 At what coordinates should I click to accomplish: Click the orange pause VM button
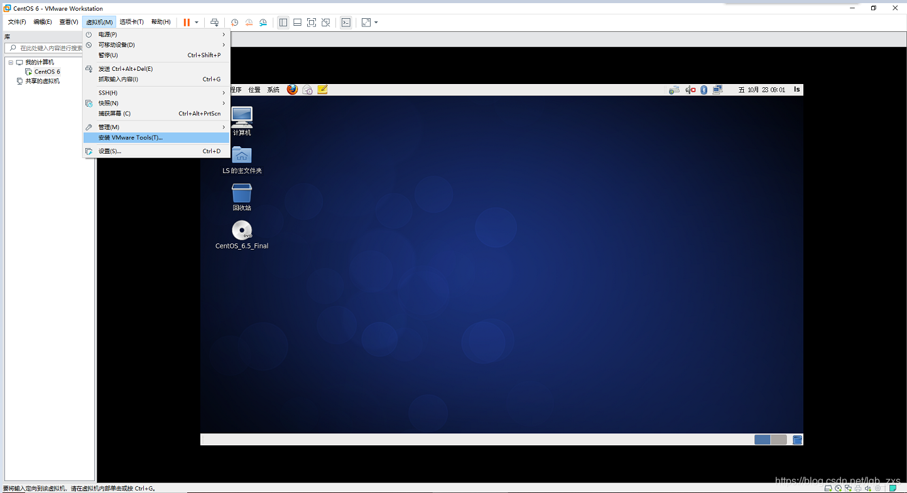point(187,23)
